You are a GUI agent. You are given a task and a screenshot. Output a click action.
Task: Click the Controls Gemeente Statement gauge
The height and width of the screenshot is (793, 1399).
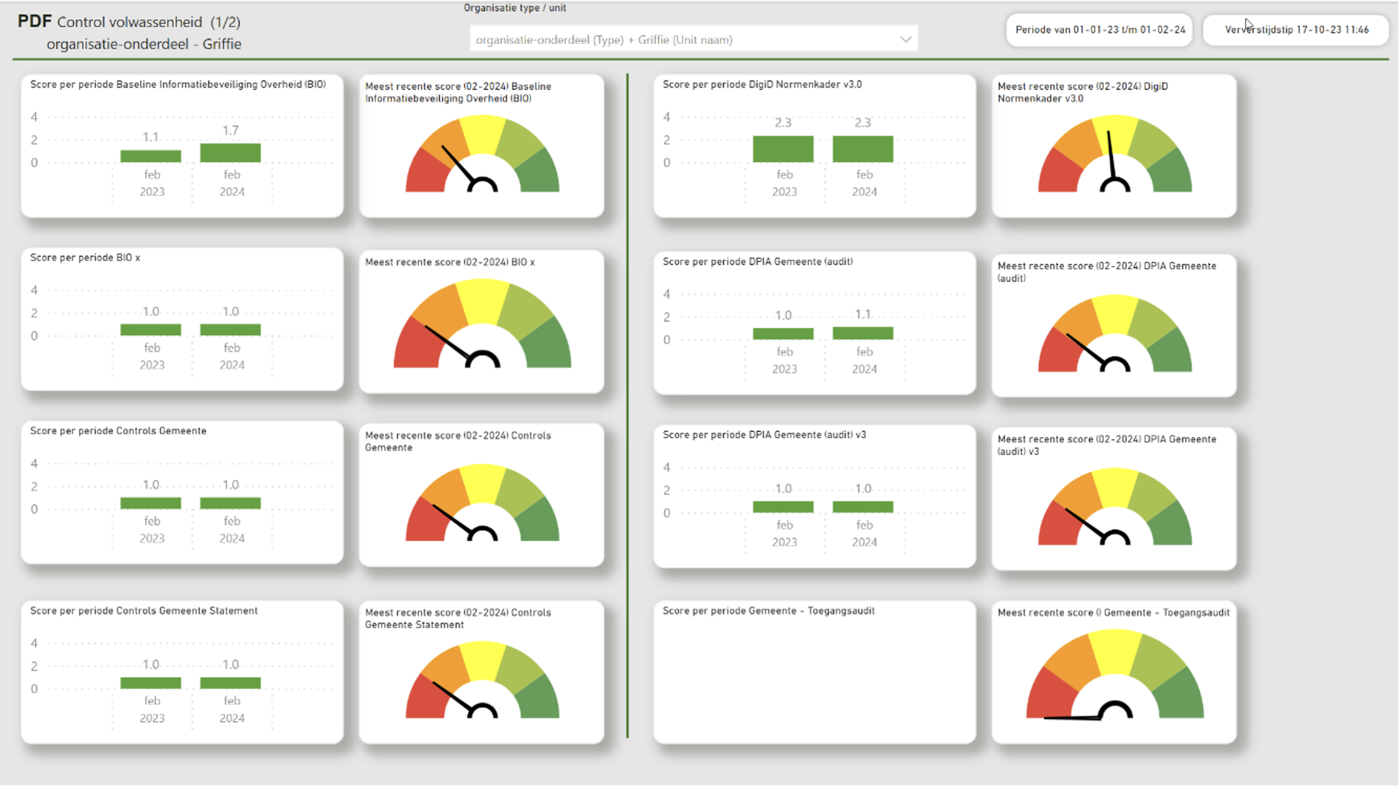pyautogui.click(x=483, y=681)
